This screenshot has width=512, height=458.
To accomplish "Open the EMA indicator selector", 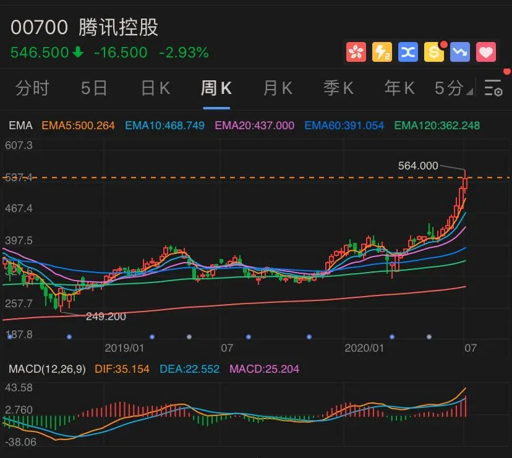I will [20, 125].
